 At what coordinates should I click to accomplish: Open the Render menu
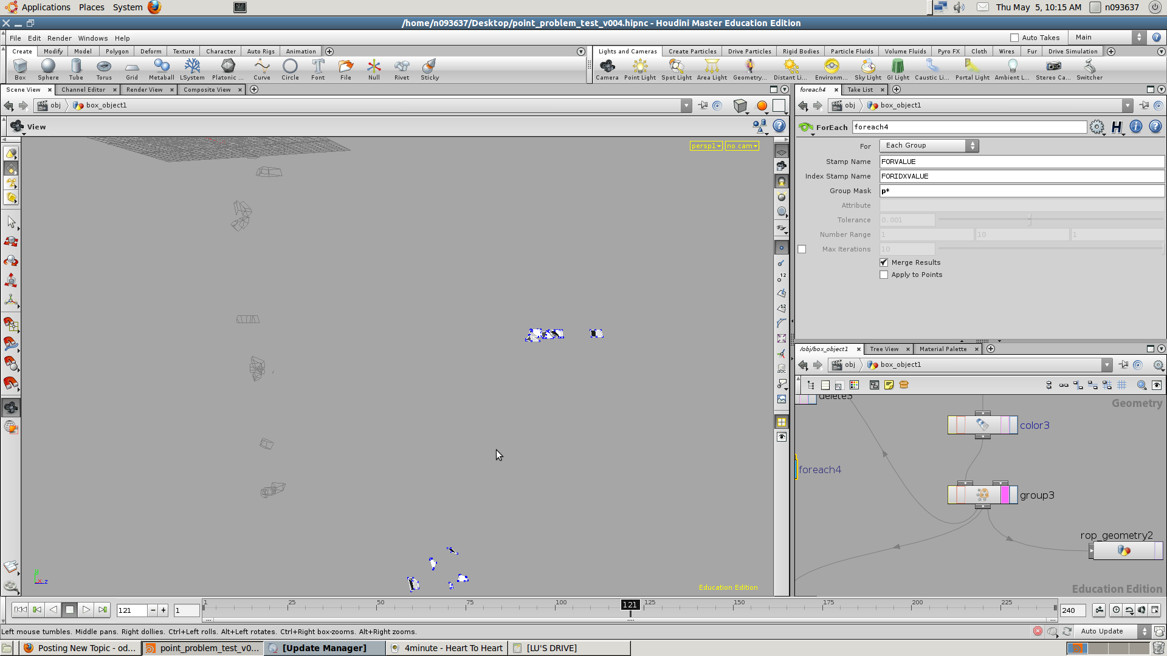(x=60, y=38)
